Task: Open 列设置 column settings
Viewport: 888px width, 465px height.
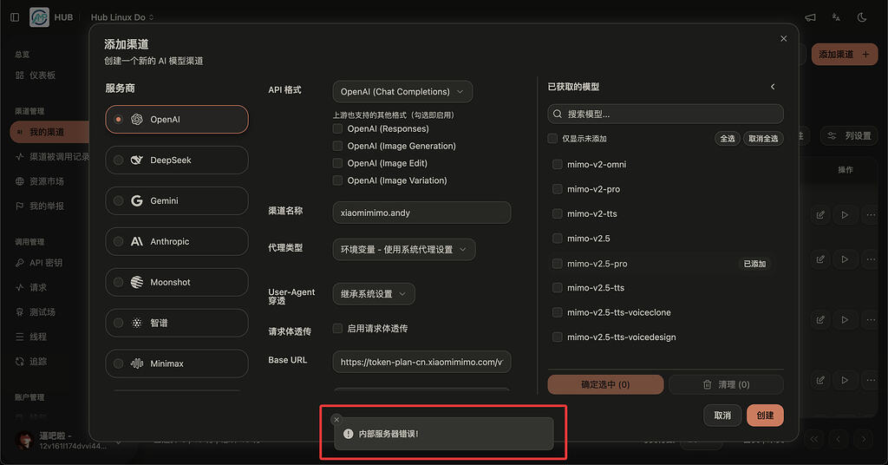Action: click(x=849, y=136)
